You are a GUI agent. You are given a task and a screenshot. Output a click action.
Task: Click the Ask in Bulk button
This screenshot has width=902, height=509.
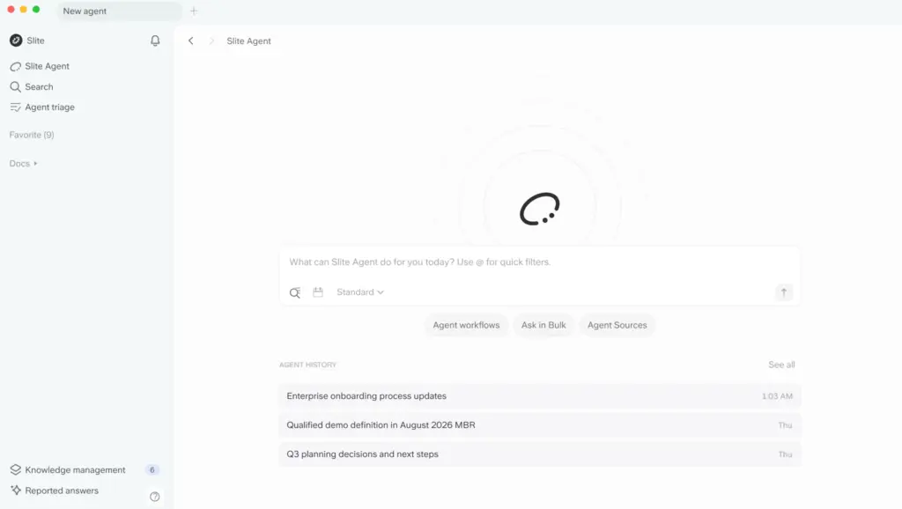coord(543,325)
